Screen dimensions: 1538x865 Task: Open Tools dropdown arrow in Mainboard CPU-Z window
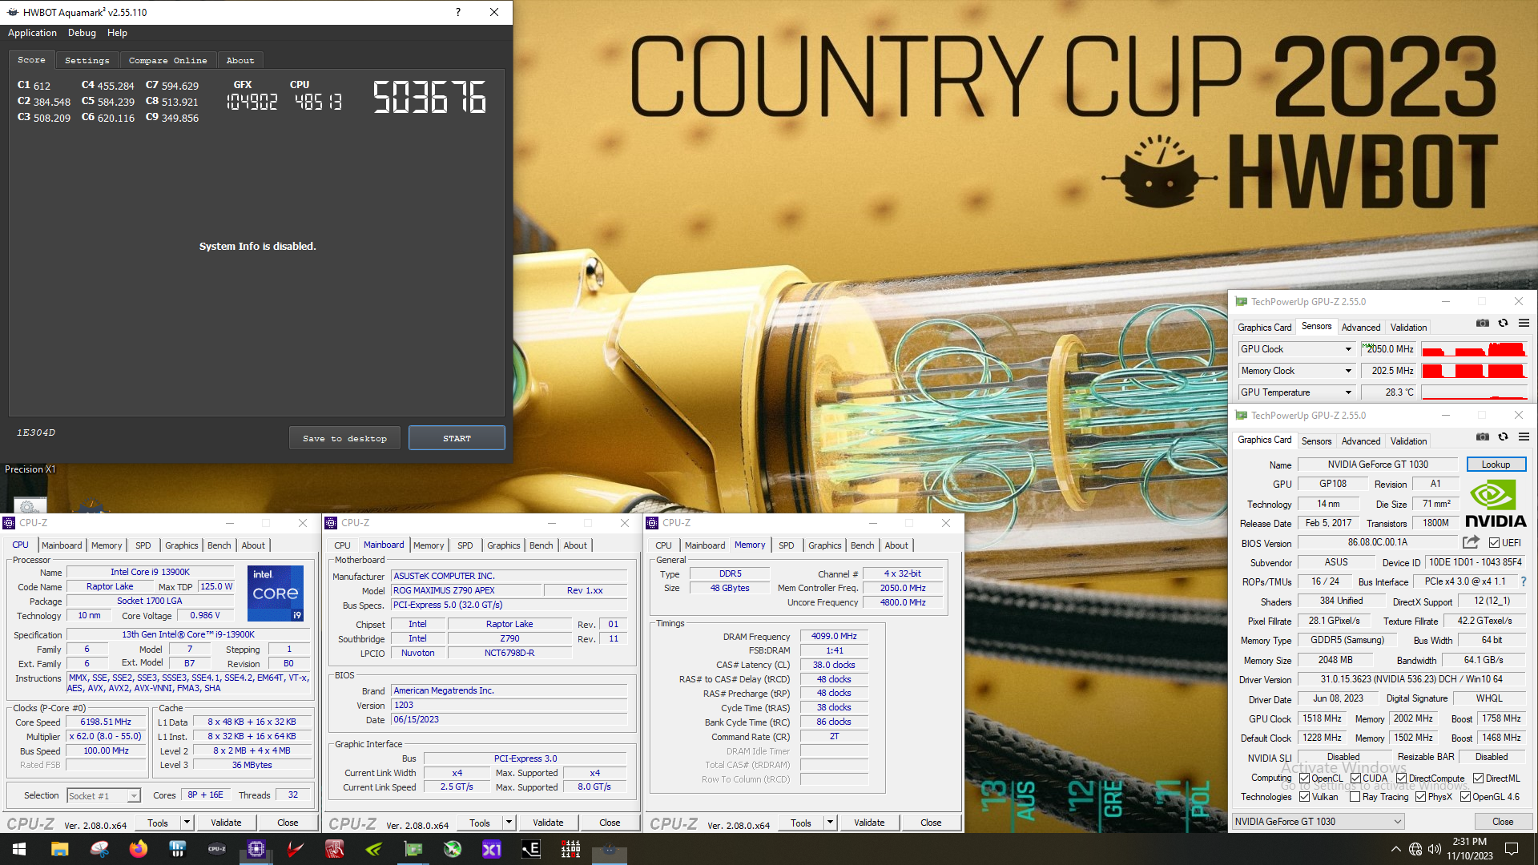509,823
